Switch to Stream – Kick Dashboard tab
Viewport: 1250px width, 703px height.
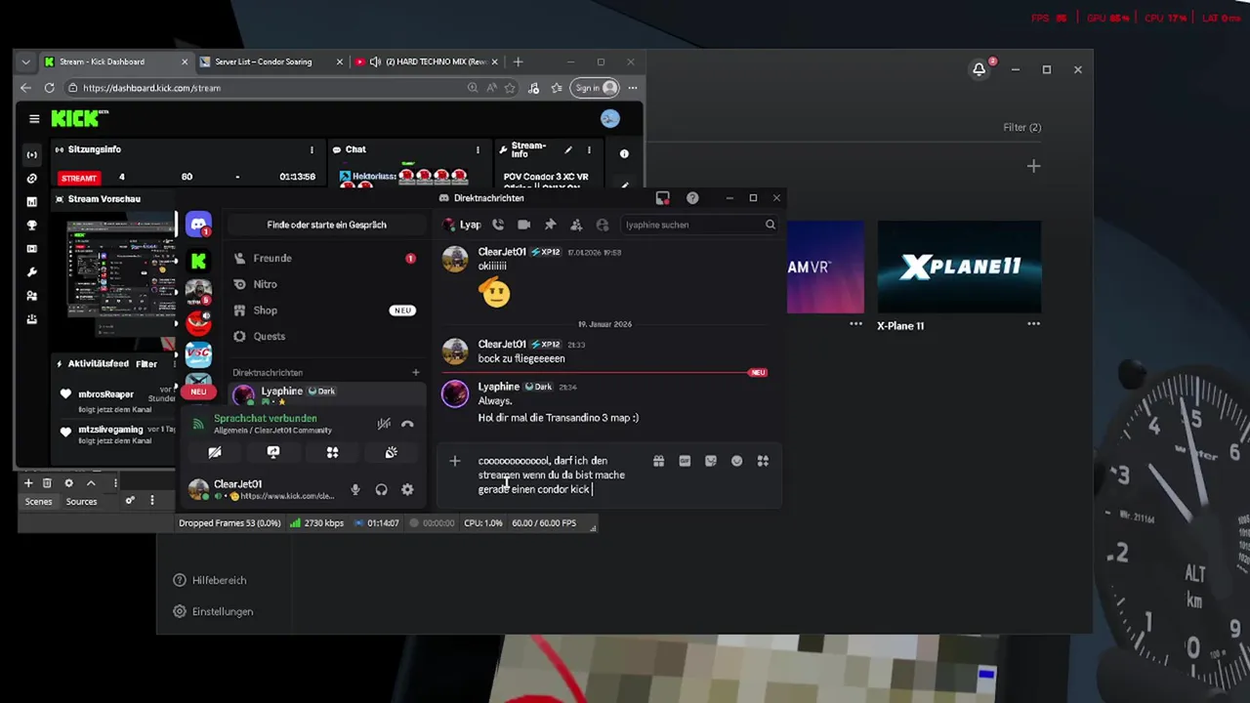tap(115, 62)
